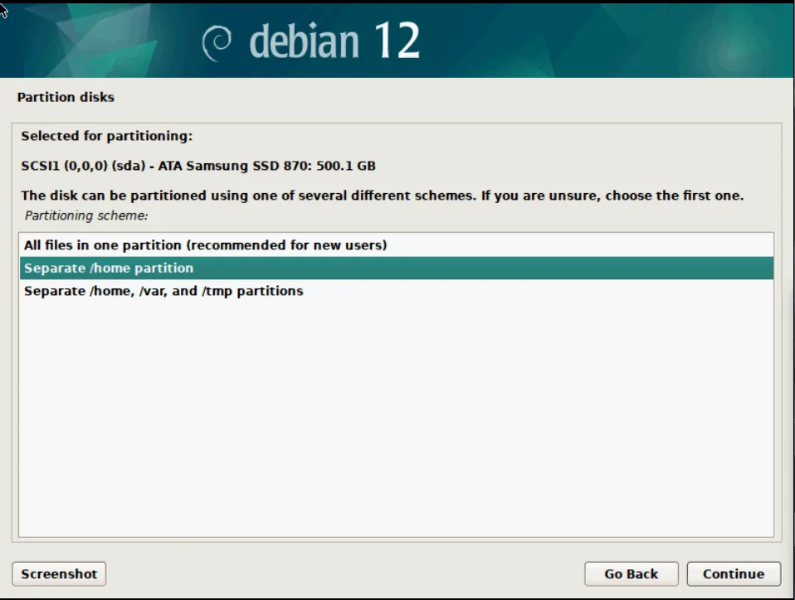
Task: Select All files in one partition scheme
Action: (x=397, y=245)
